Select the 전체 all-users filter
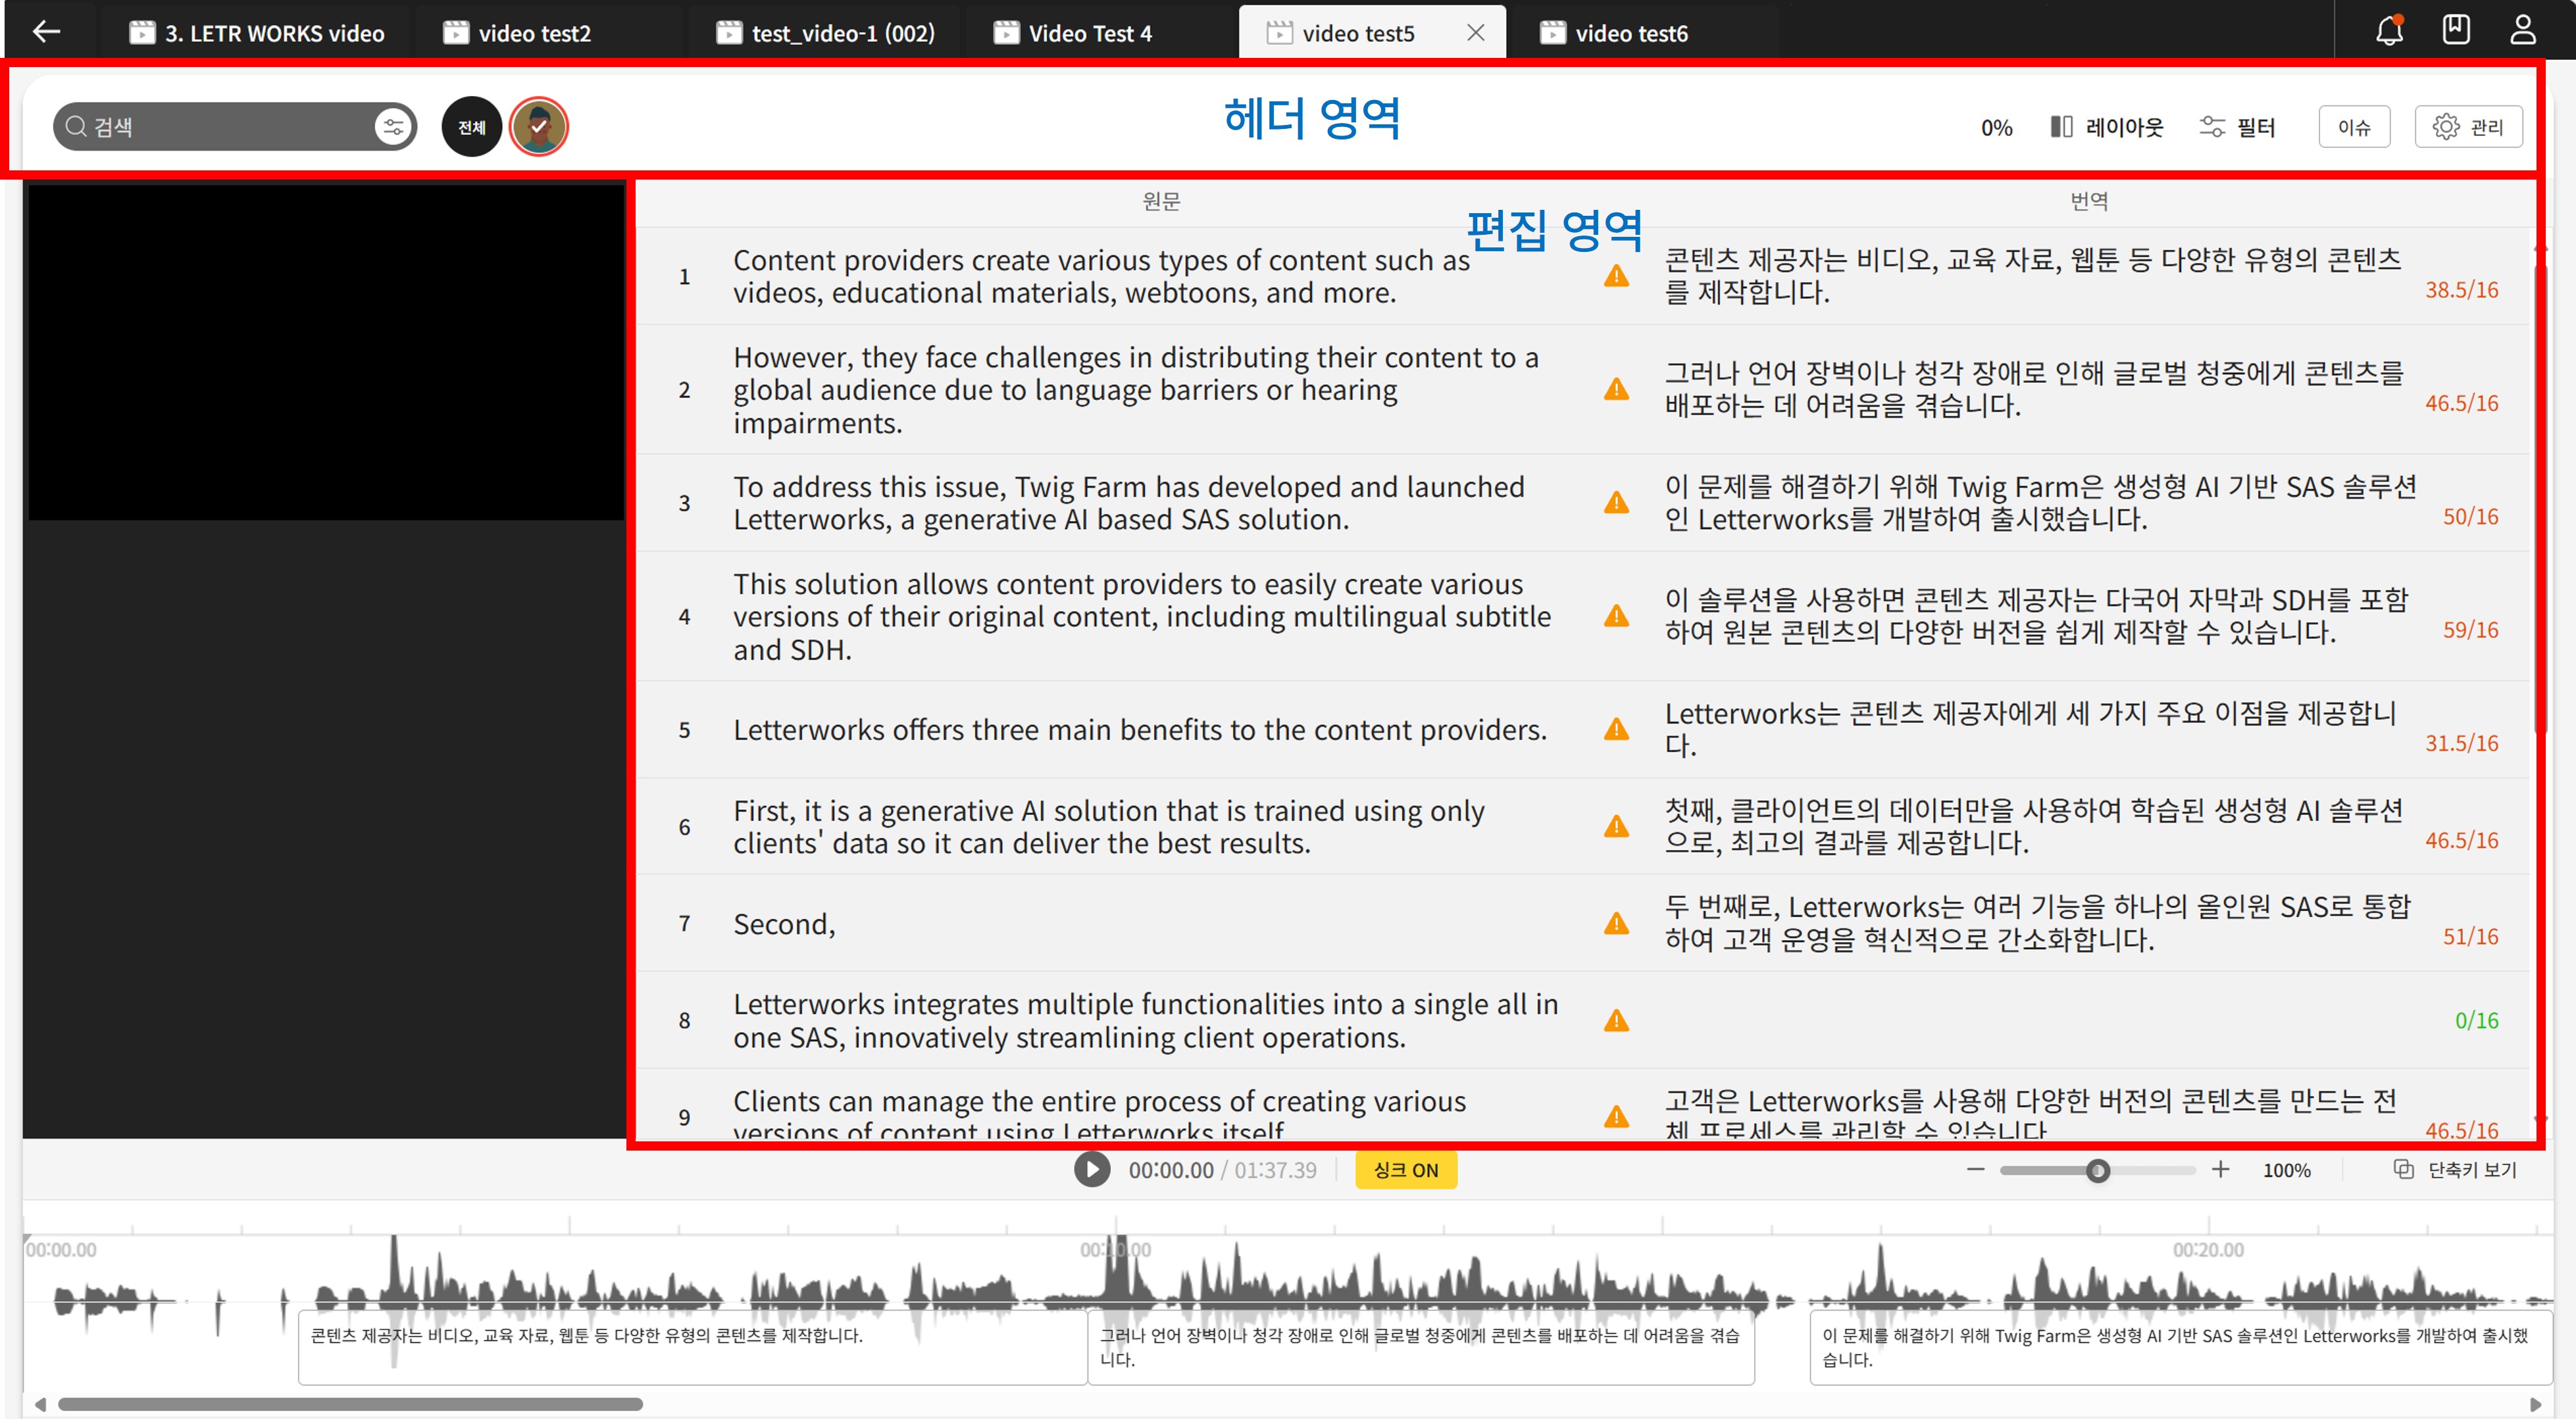 [x=471, y=127]
